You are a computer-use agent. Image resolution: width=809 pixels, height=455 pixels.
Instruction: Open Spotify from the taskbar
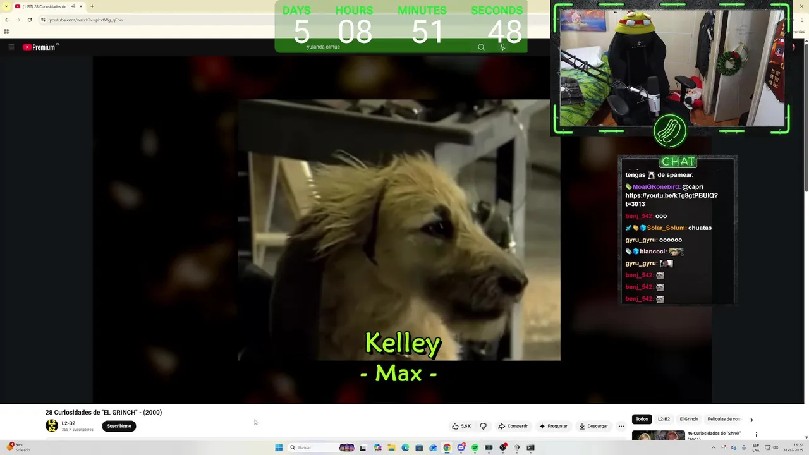coord(475,447)
